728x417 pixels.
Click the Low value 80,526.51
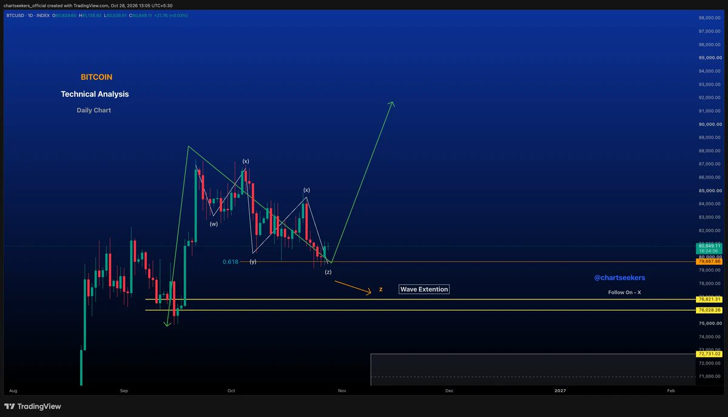pos(115,15)
